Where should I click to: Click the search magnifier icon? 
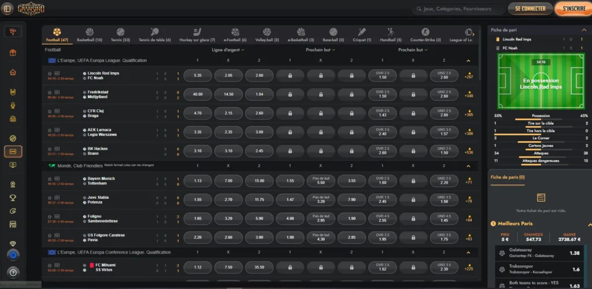(x=419, y=9)
